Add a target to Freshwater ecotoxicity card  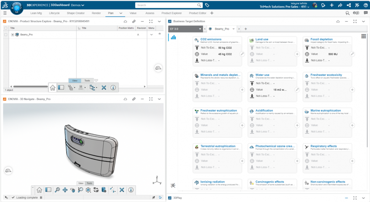tap(352, 90)
